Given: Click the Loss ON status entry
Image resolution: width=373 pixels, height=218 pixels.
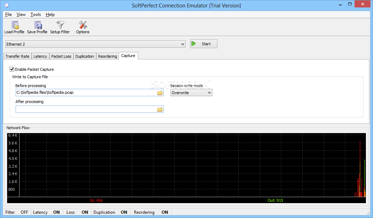Looking at the screenshot, I should (x=77, y=212).
